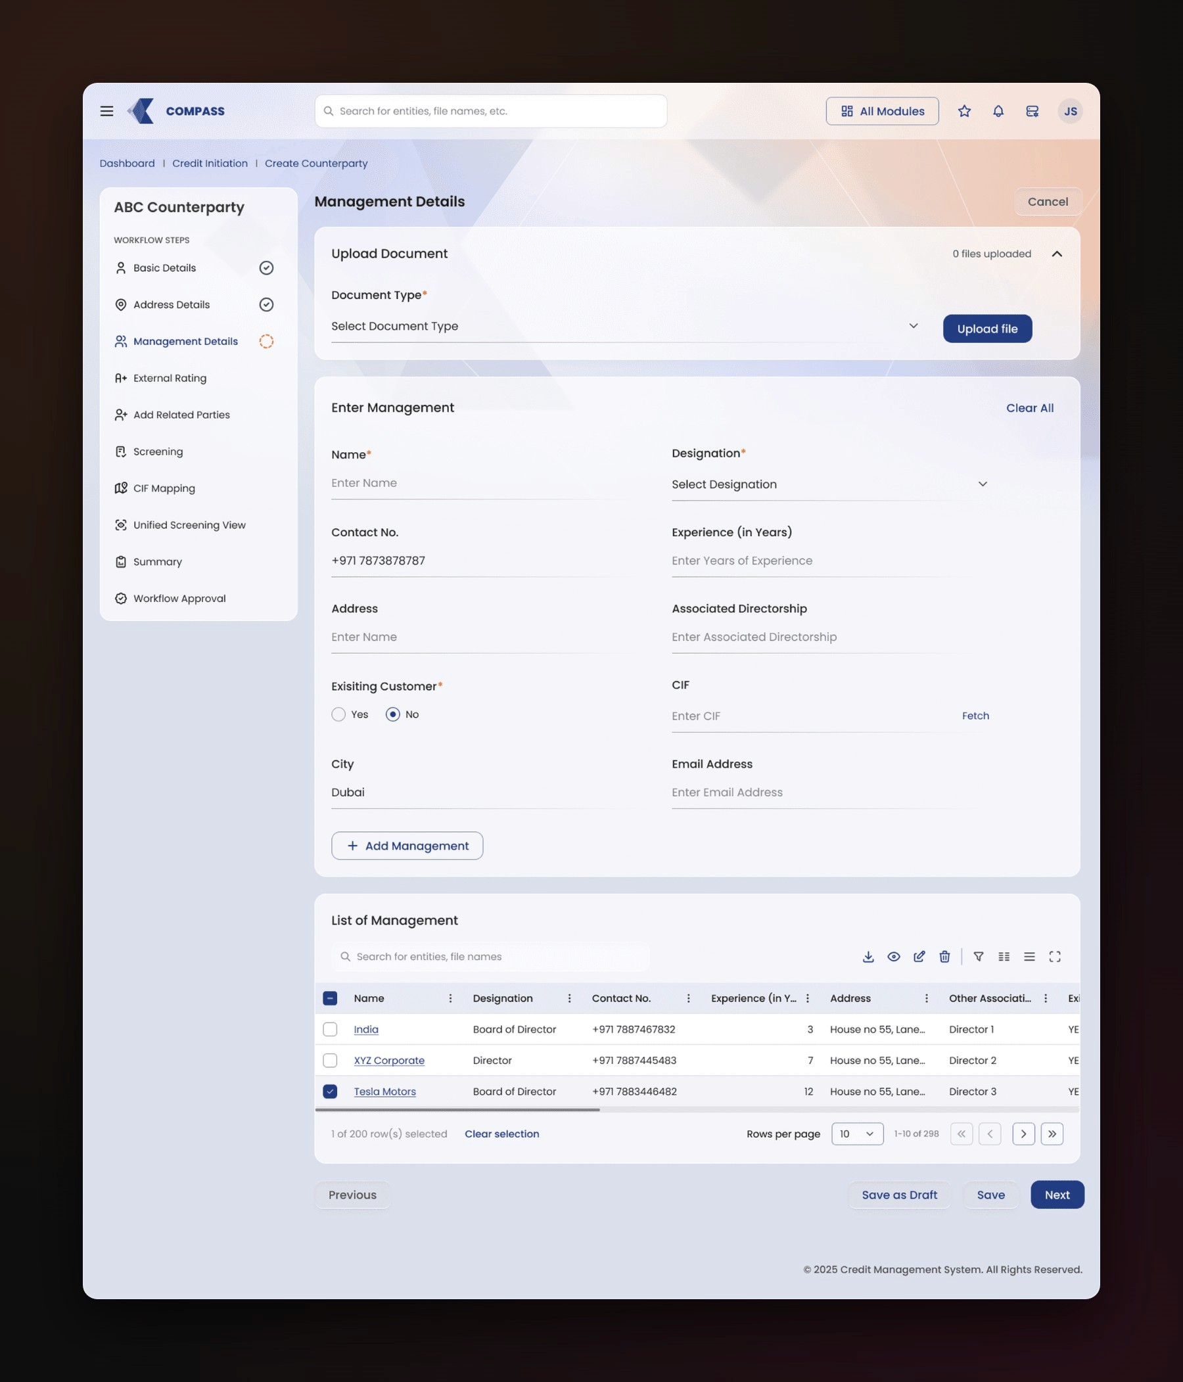Open JS user avatar menu
Image resolution: width=1183 pixels, height=1382 pixels.
click(1070, 111)
